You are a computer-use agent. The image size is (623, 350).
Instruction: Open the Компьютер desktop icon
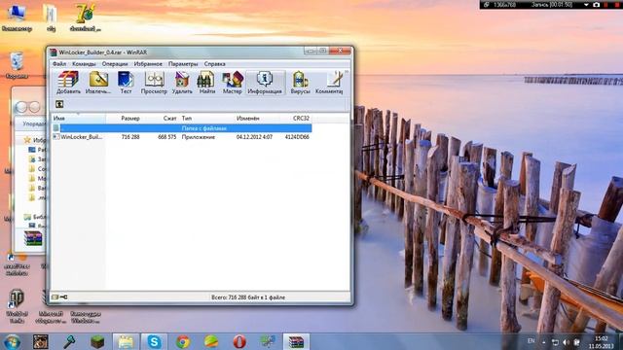point(17,17)
